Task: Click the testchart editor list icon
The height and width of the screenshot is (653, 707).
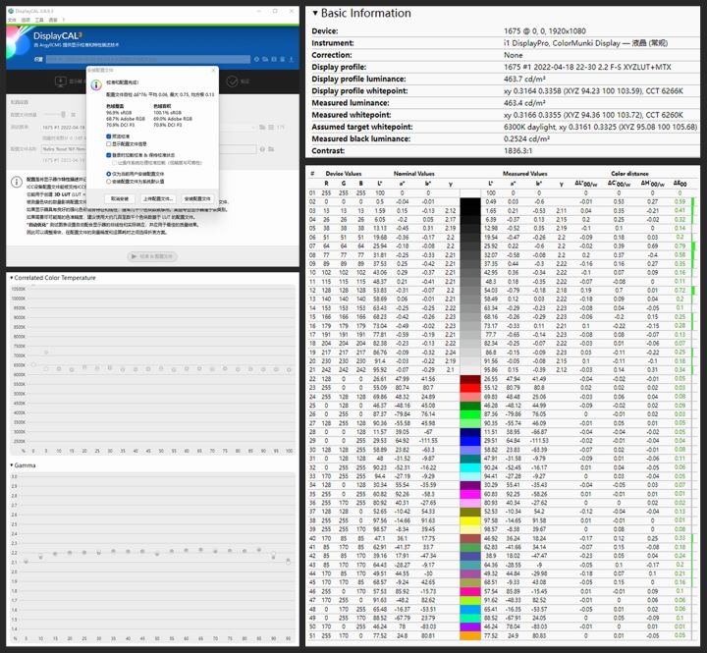Action: pos(271,128)
